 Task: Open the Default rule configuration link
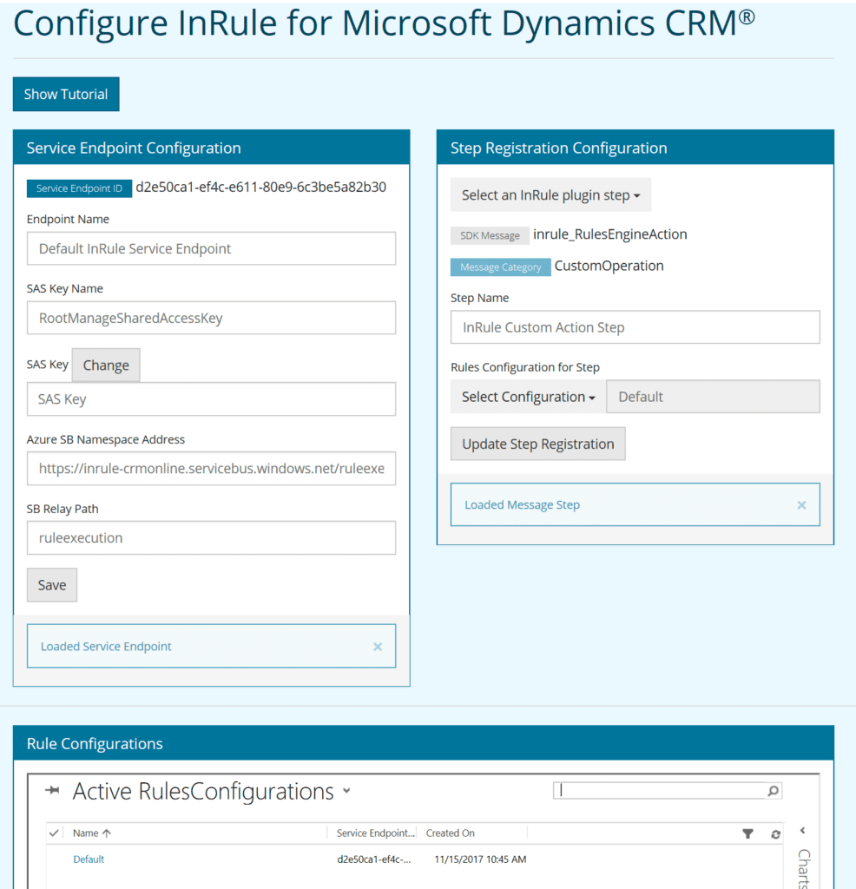tap(89, 859)
